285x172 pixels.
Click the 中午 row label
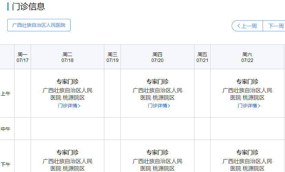pos(6,129)
